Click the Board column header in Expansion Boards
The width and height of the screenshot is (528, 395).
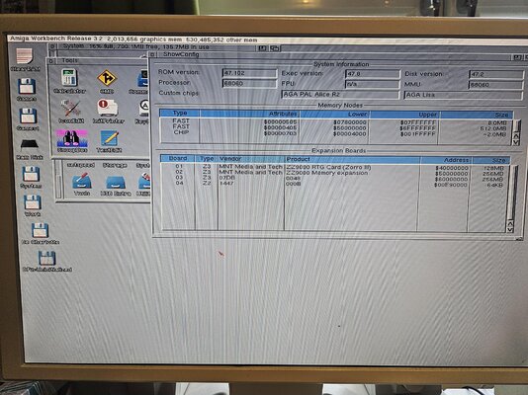click(178, 158)
